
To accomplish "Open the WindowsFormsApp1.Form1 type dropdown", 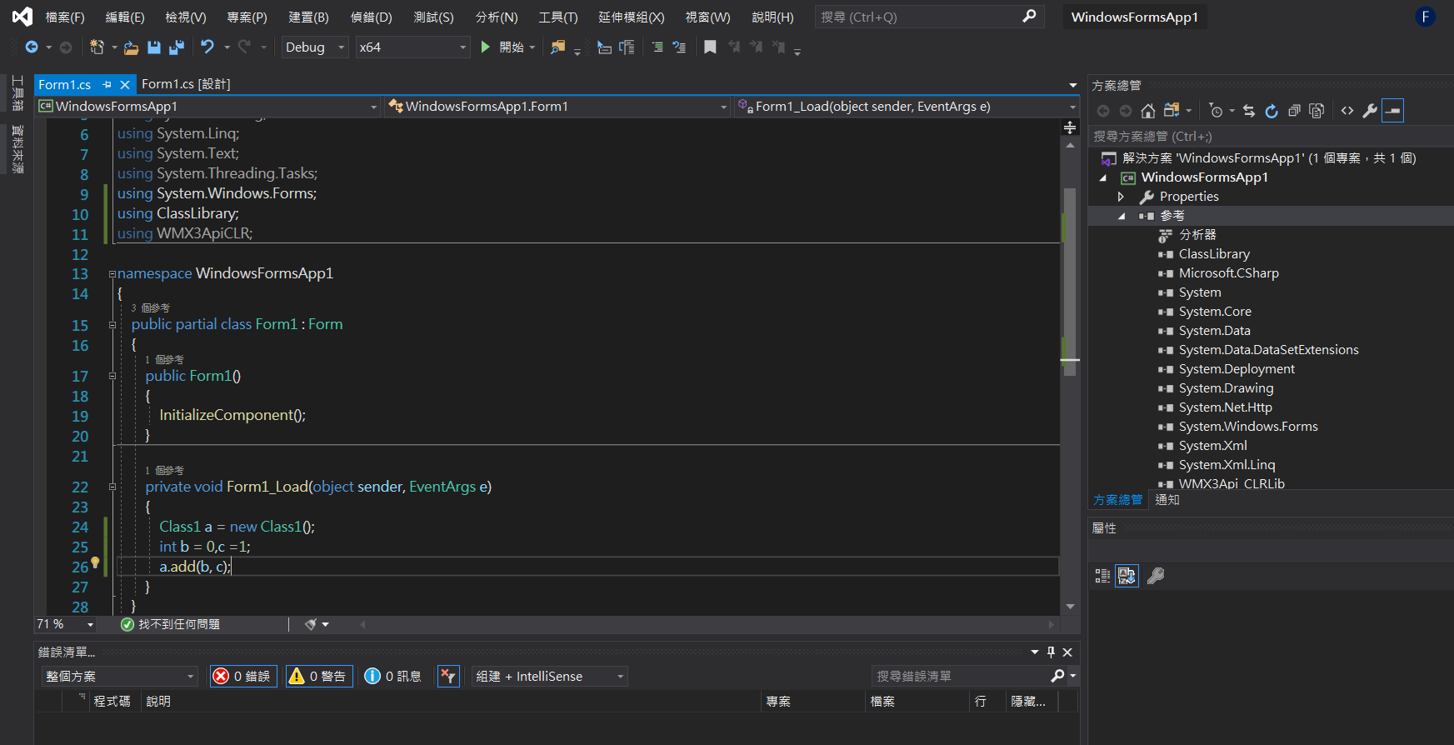I will (557, 107).
